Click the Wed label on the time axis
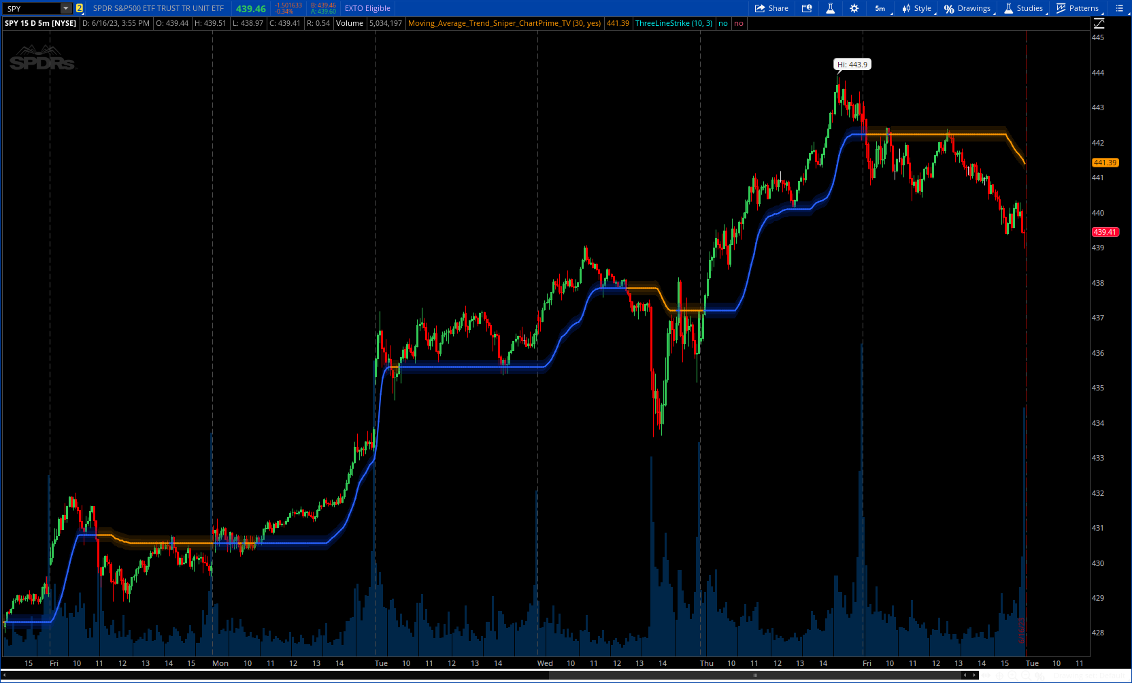 click(545, 663)
